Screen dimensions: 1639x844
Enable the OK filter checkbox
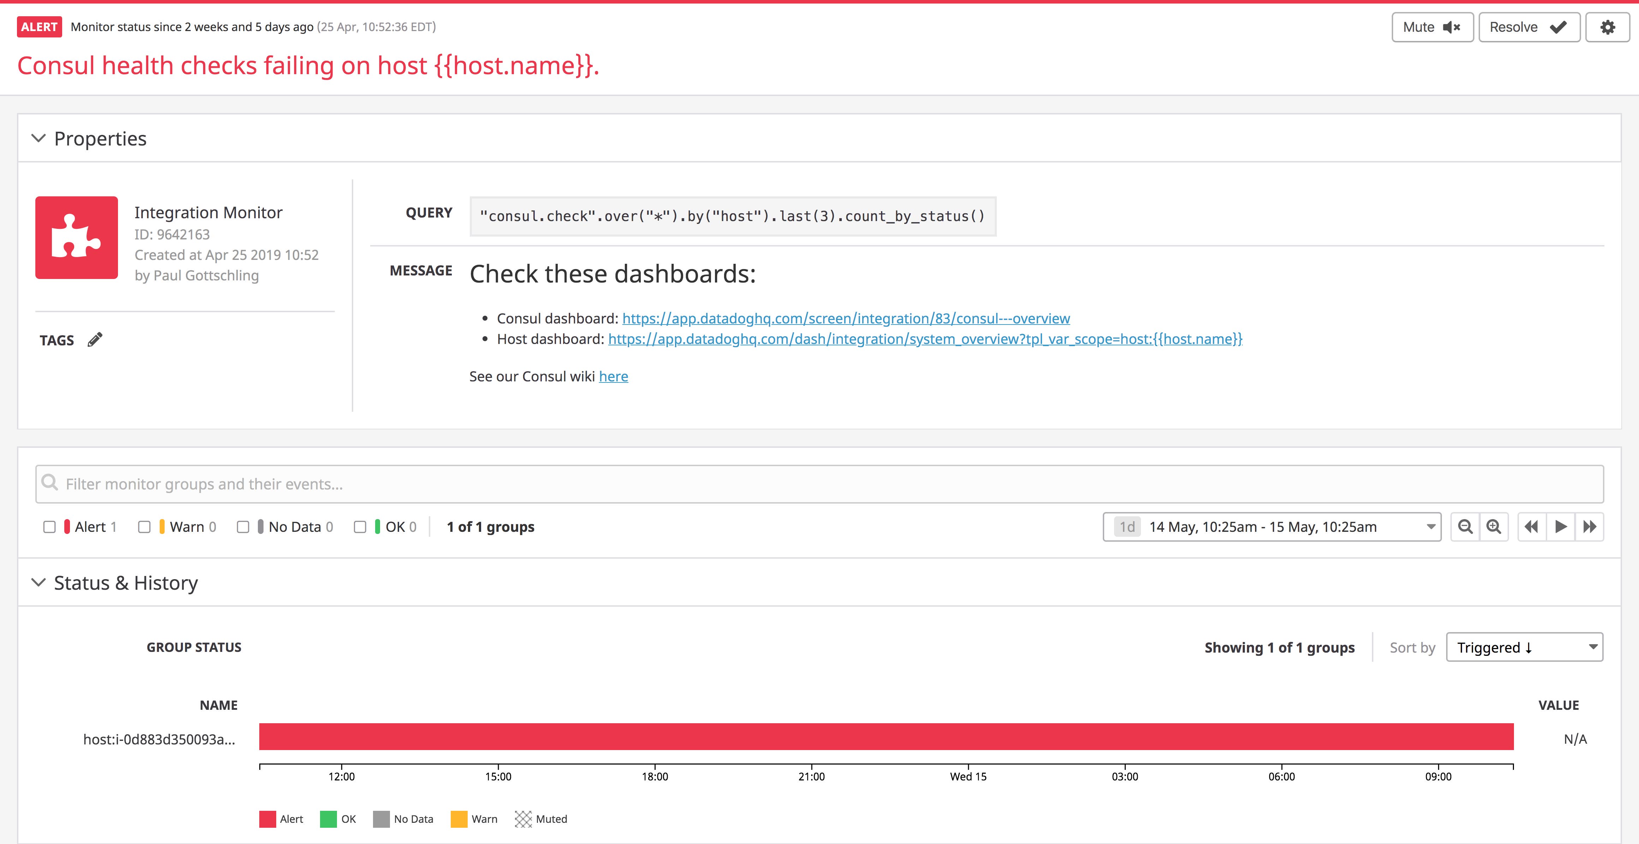point(360,527)
